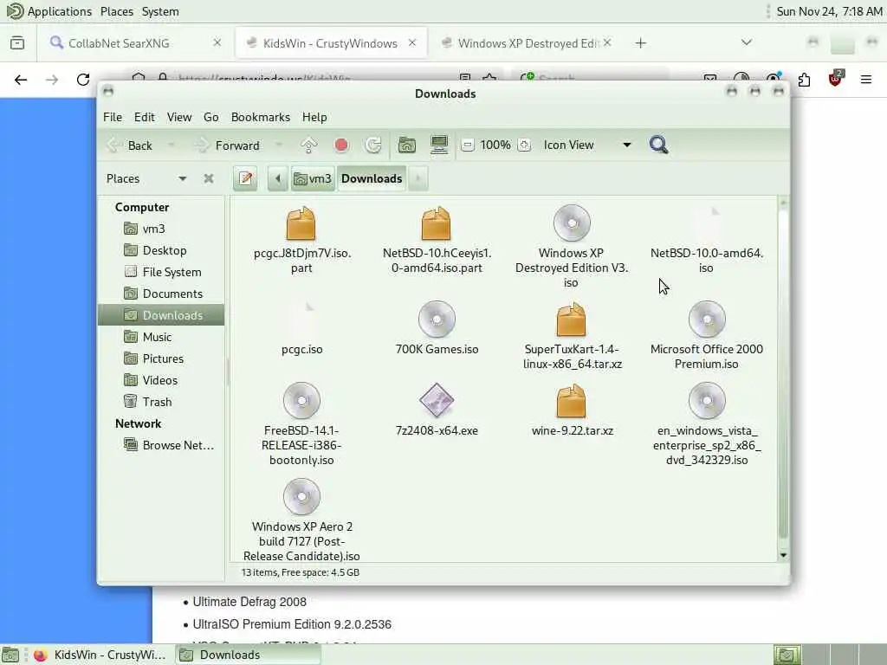
Task: Open Back history dropdown arrow
Action: 171,145
